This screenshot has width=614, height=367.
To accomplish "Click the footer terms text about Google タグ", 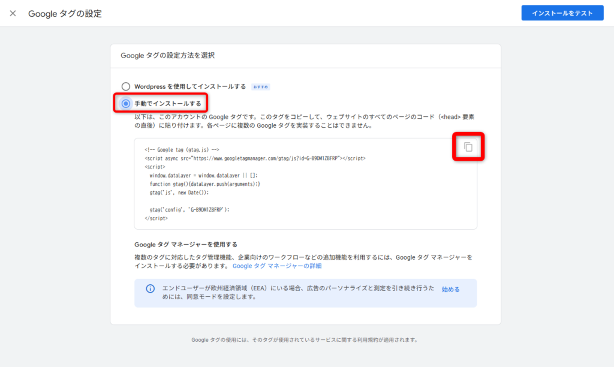I will click(x=305, y=340).
